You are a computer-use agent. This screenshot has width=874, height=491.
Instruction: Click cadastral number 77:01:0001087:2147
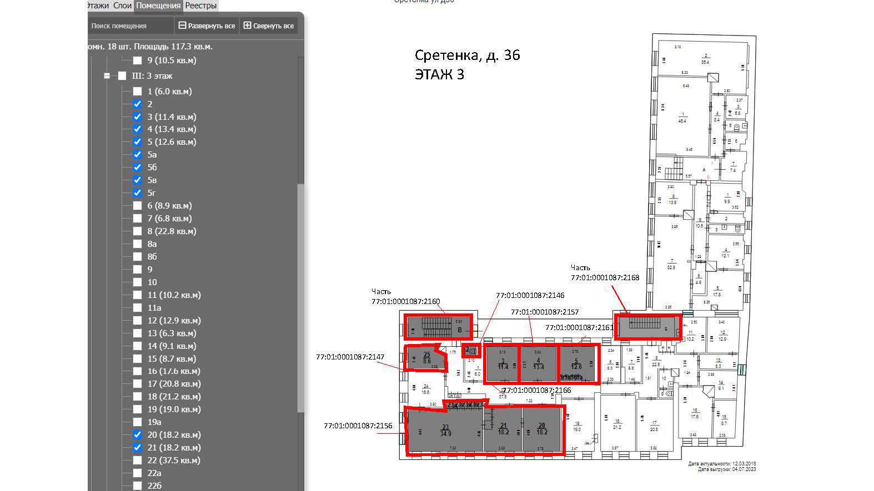(350, 357)
